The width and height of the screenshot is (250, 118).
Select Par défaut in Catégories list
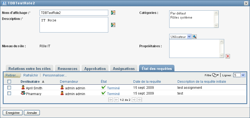click(x=178, y=13)
